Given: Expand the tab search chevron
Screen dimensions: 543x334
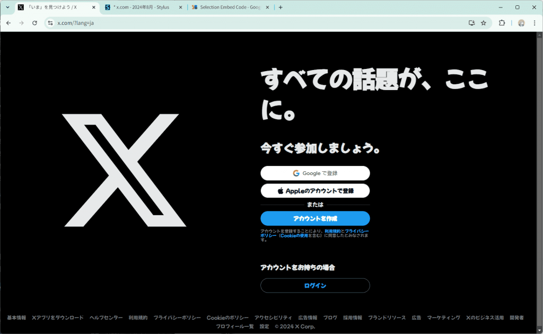Looking at the screenshot, I should 7,7.
